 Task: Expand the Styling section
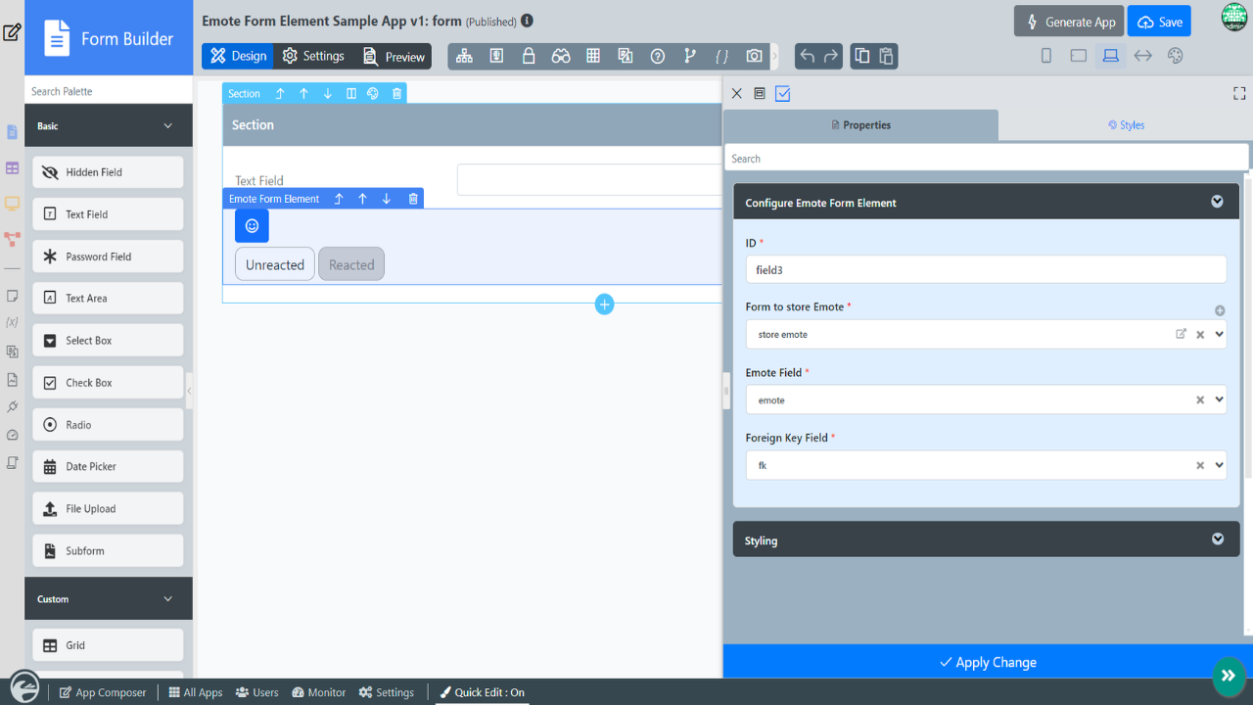pos(1217,540)
